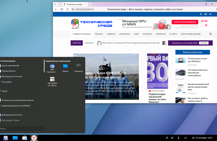Viewport: 217px width, 141px height.
Task: Click the purple 30 ad banner
Action: [x=157, y=71]
